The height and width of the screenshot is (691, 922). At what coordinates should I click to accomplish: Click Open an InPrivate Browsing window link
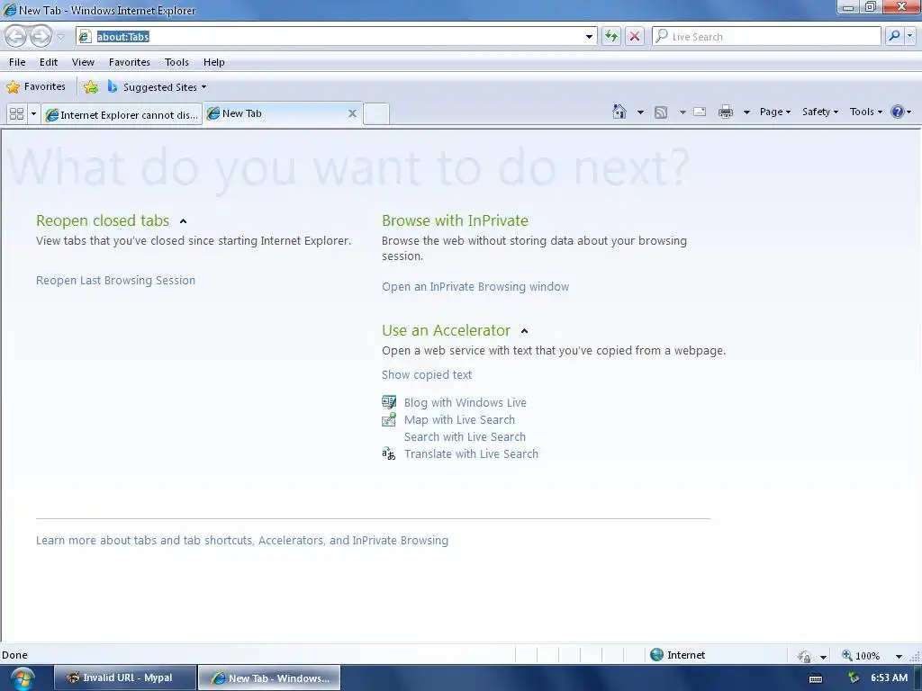click(x=475, y=287)
